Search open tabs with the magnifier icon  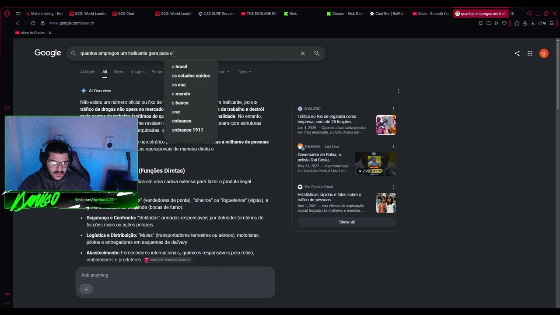click(529, 14)
